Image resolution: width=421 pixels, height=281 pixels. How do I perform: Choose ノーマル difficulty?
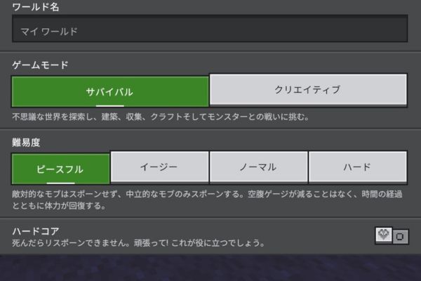coord(258,167)
